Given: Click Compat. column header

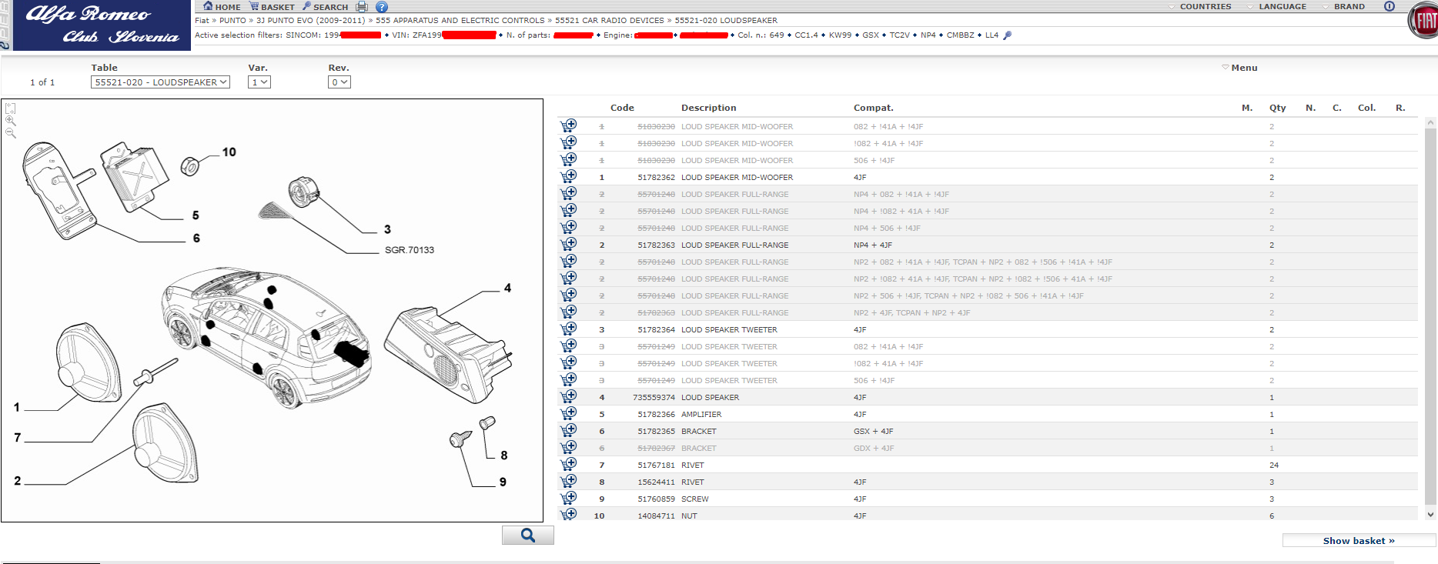Looking at the screenshot, I should click(874, 108).
